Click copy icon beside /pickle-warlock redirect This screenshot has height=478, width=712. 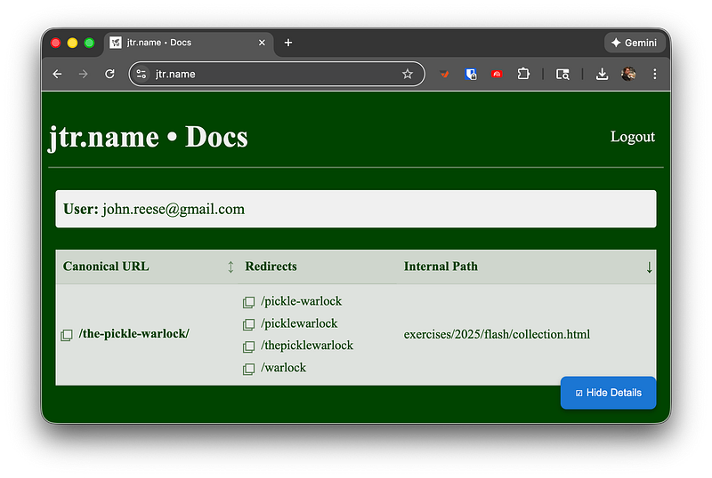(x=249, y=302)
